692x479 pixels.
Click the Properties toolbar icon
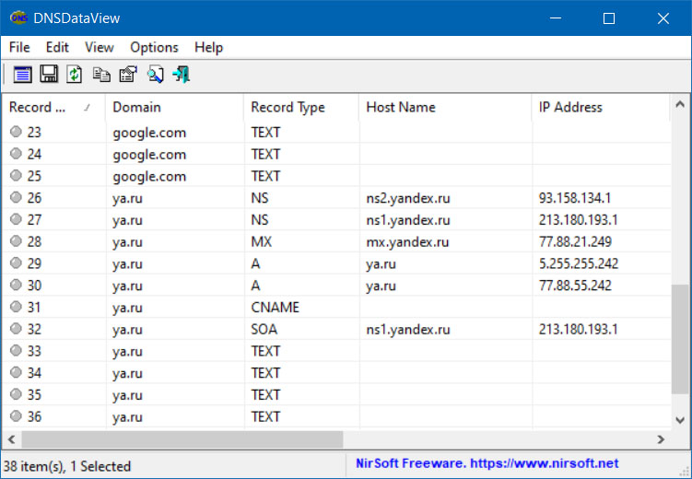coord(128,74)
